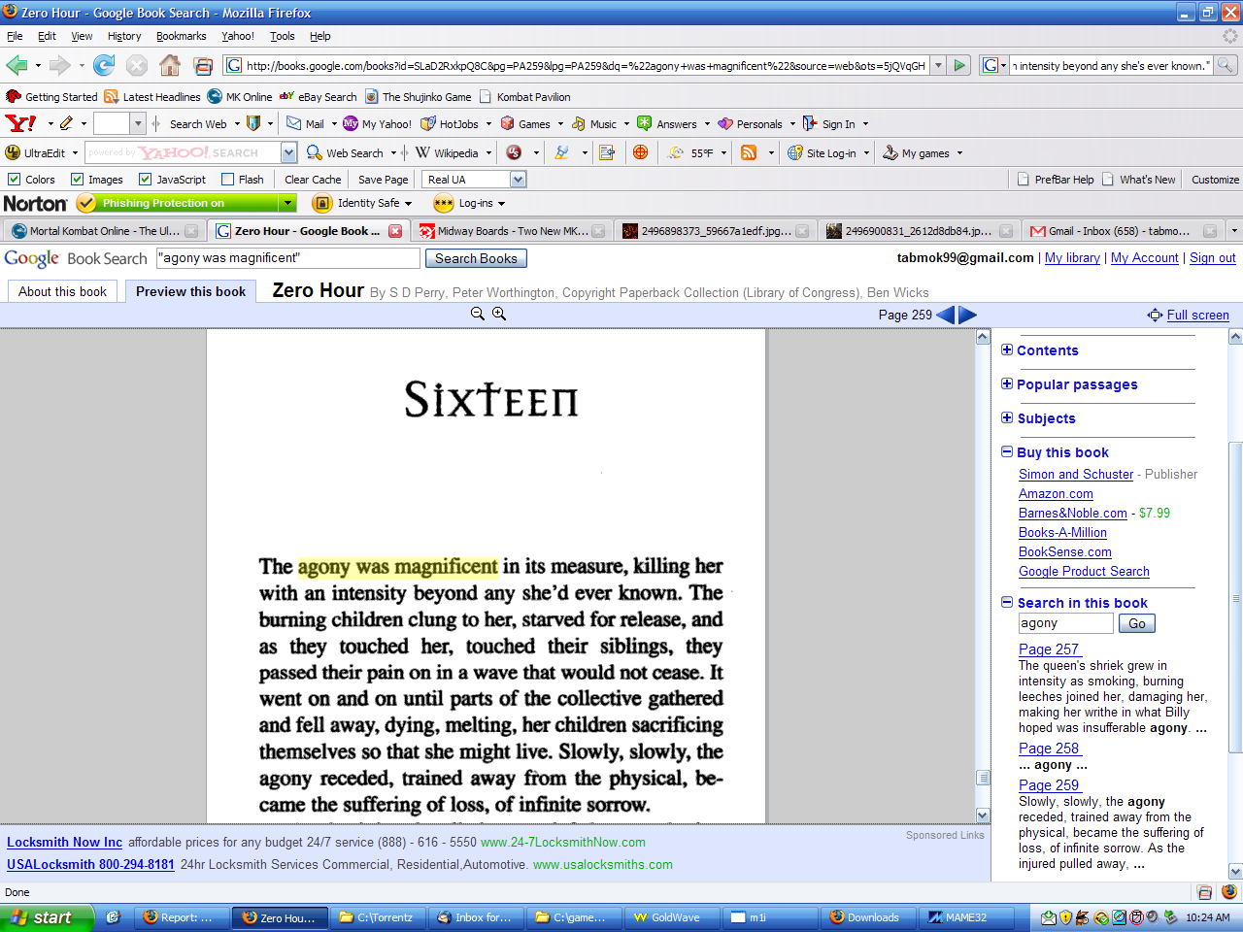Screen dimensions: 1243x932
Task: Click the Sign out link
Action: [x=1213, y=258]
